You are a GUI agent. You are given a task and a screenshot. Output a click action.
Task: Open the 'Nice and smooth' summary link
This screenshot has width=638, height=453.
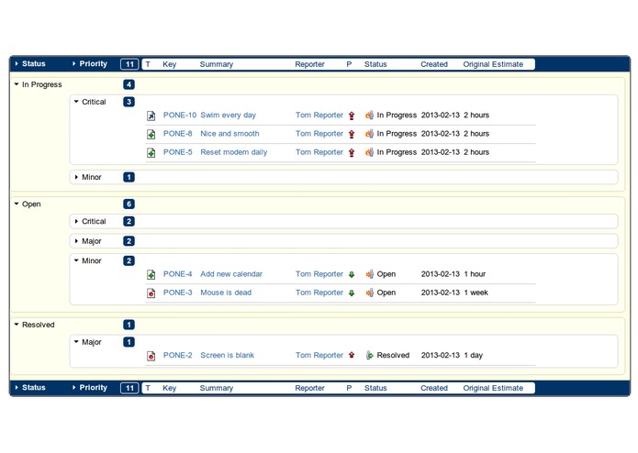tap(229, 134)
